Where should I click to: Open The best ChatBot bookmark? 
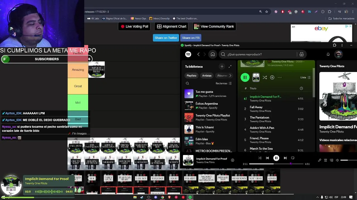click(185, 19)
